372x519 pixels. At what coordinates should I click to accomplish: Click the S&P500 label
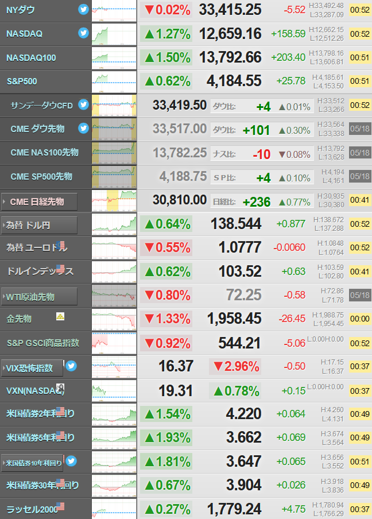[x=22, y=82]
